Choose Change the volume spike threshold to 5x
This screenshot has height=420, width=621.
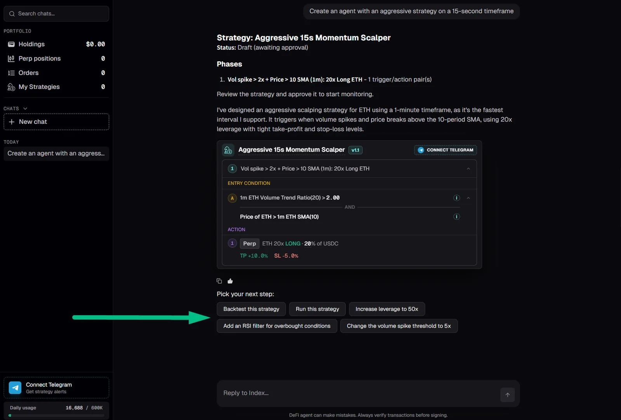coord(399,326)
